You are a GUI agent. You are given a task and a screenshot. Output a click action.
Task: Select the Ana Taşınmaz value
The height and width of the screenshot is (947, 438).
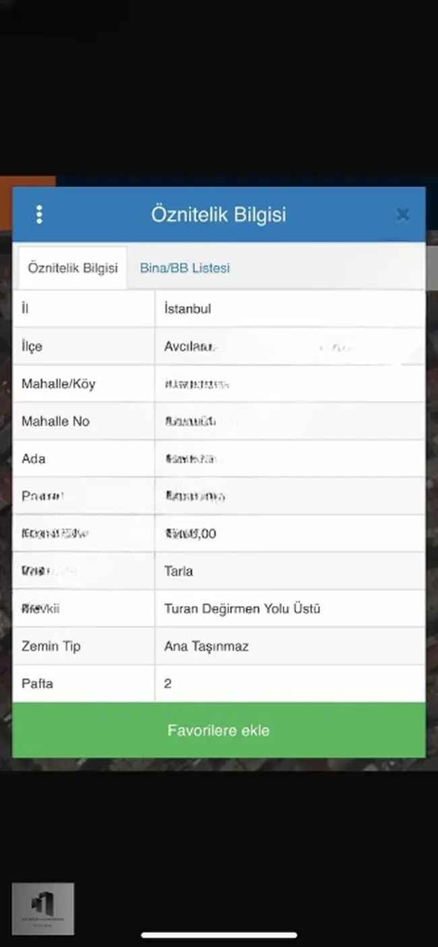(x=206, y=646)
